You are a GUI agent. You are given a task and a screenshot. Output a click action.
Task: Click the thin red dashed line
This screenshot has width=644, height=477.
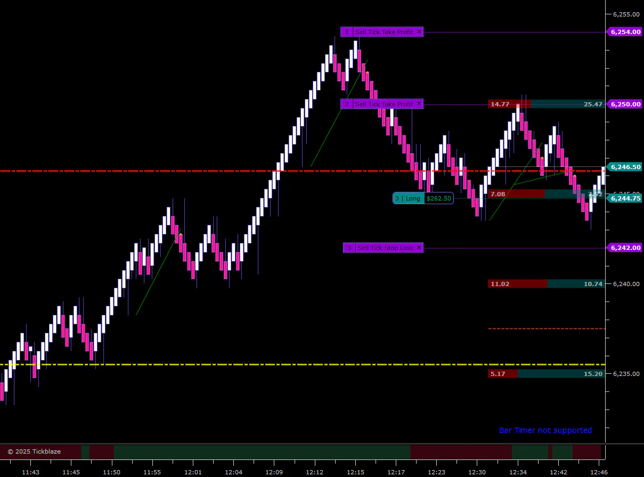(x=547, y=329)
